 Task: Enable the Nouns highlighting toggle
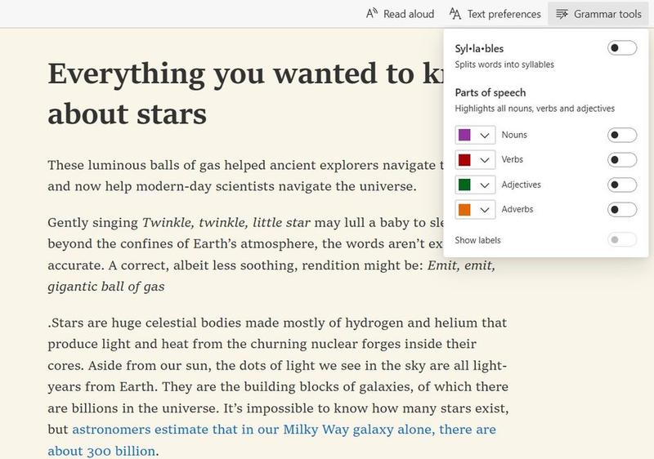tap(622, 135)
